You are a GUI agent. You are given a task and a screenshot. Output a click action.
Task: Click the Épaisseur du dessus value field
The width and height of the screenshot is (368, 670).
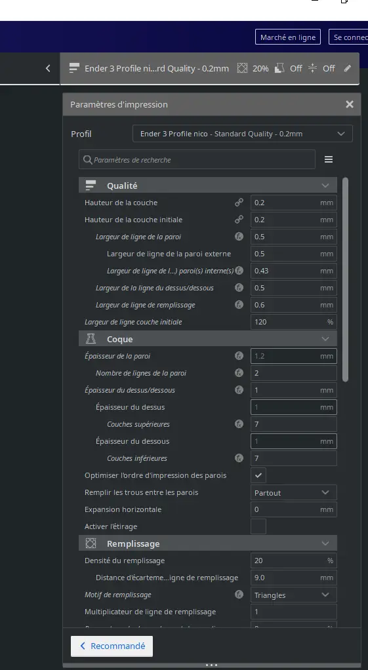click(294, 407)
